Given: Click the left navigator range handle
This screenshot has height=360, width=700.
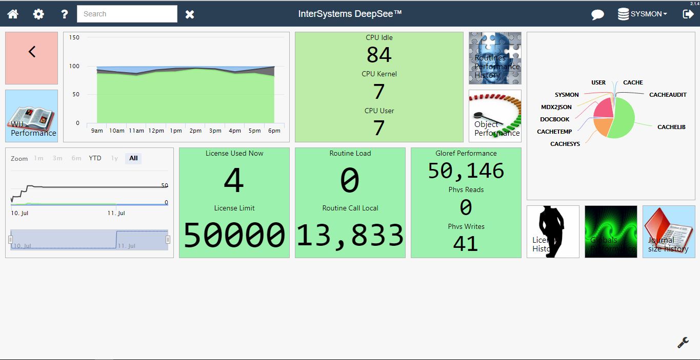Looking at the screenshot, I should (x=10, y=240).
